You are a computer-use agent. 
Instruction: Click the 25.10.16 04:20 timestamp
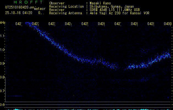[19, 13]
